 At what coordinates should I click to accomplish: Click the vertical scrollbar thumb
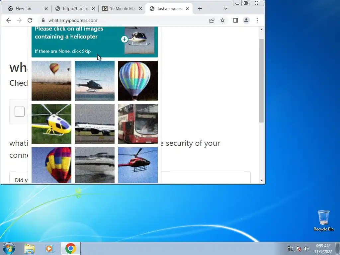(x=262, y=81)
